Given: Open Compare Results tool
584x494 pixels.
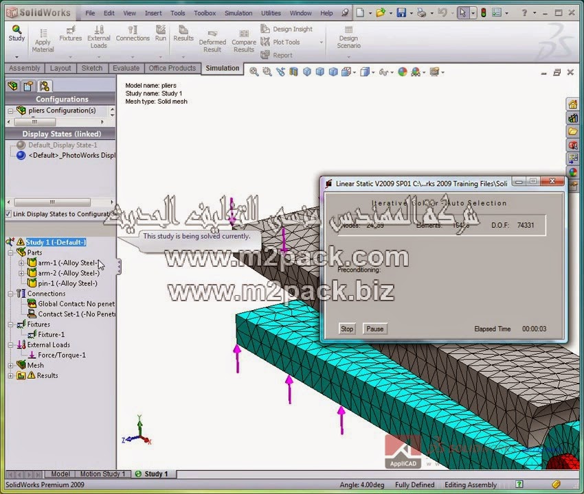Looking at the screenshot, I should [244, 41].
